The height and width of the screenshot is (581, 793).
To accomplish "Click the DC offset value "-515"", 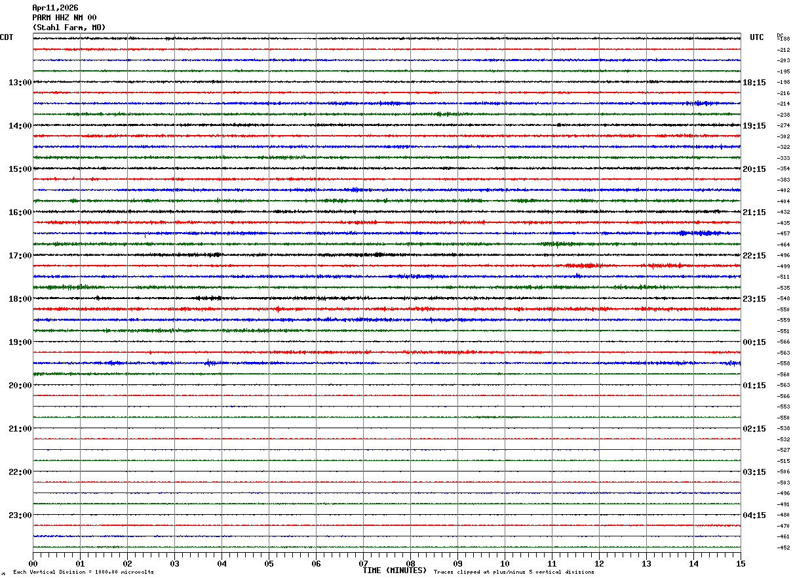I will 783,461.
